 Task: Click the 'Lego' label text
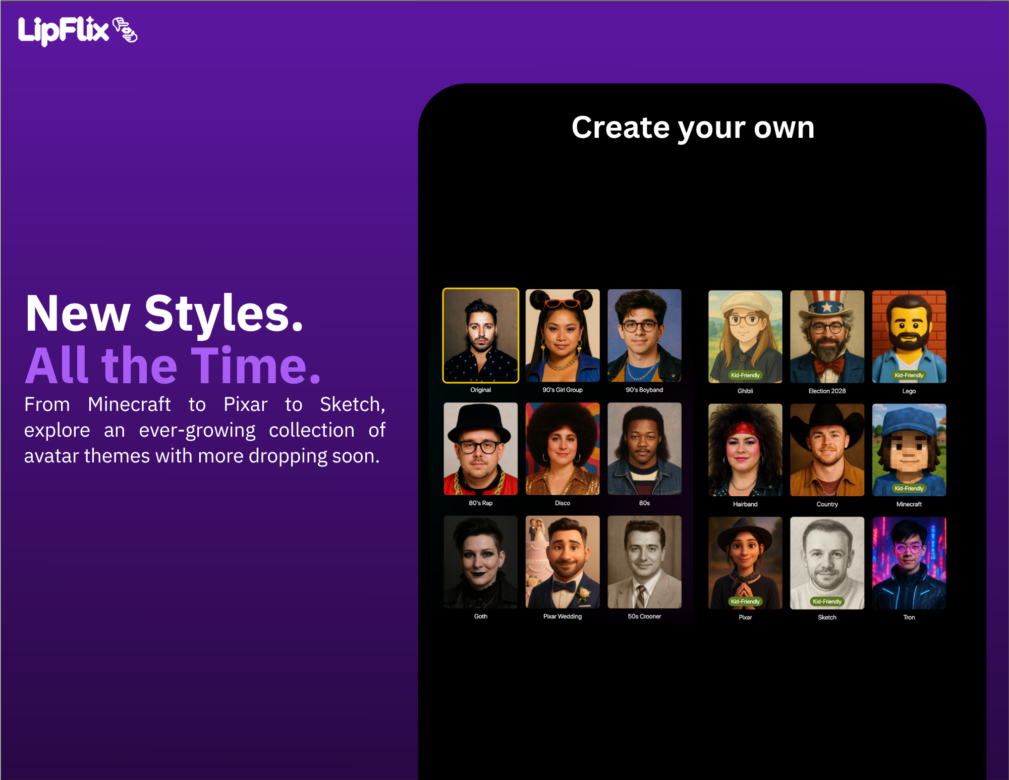(x=909, y=391)
